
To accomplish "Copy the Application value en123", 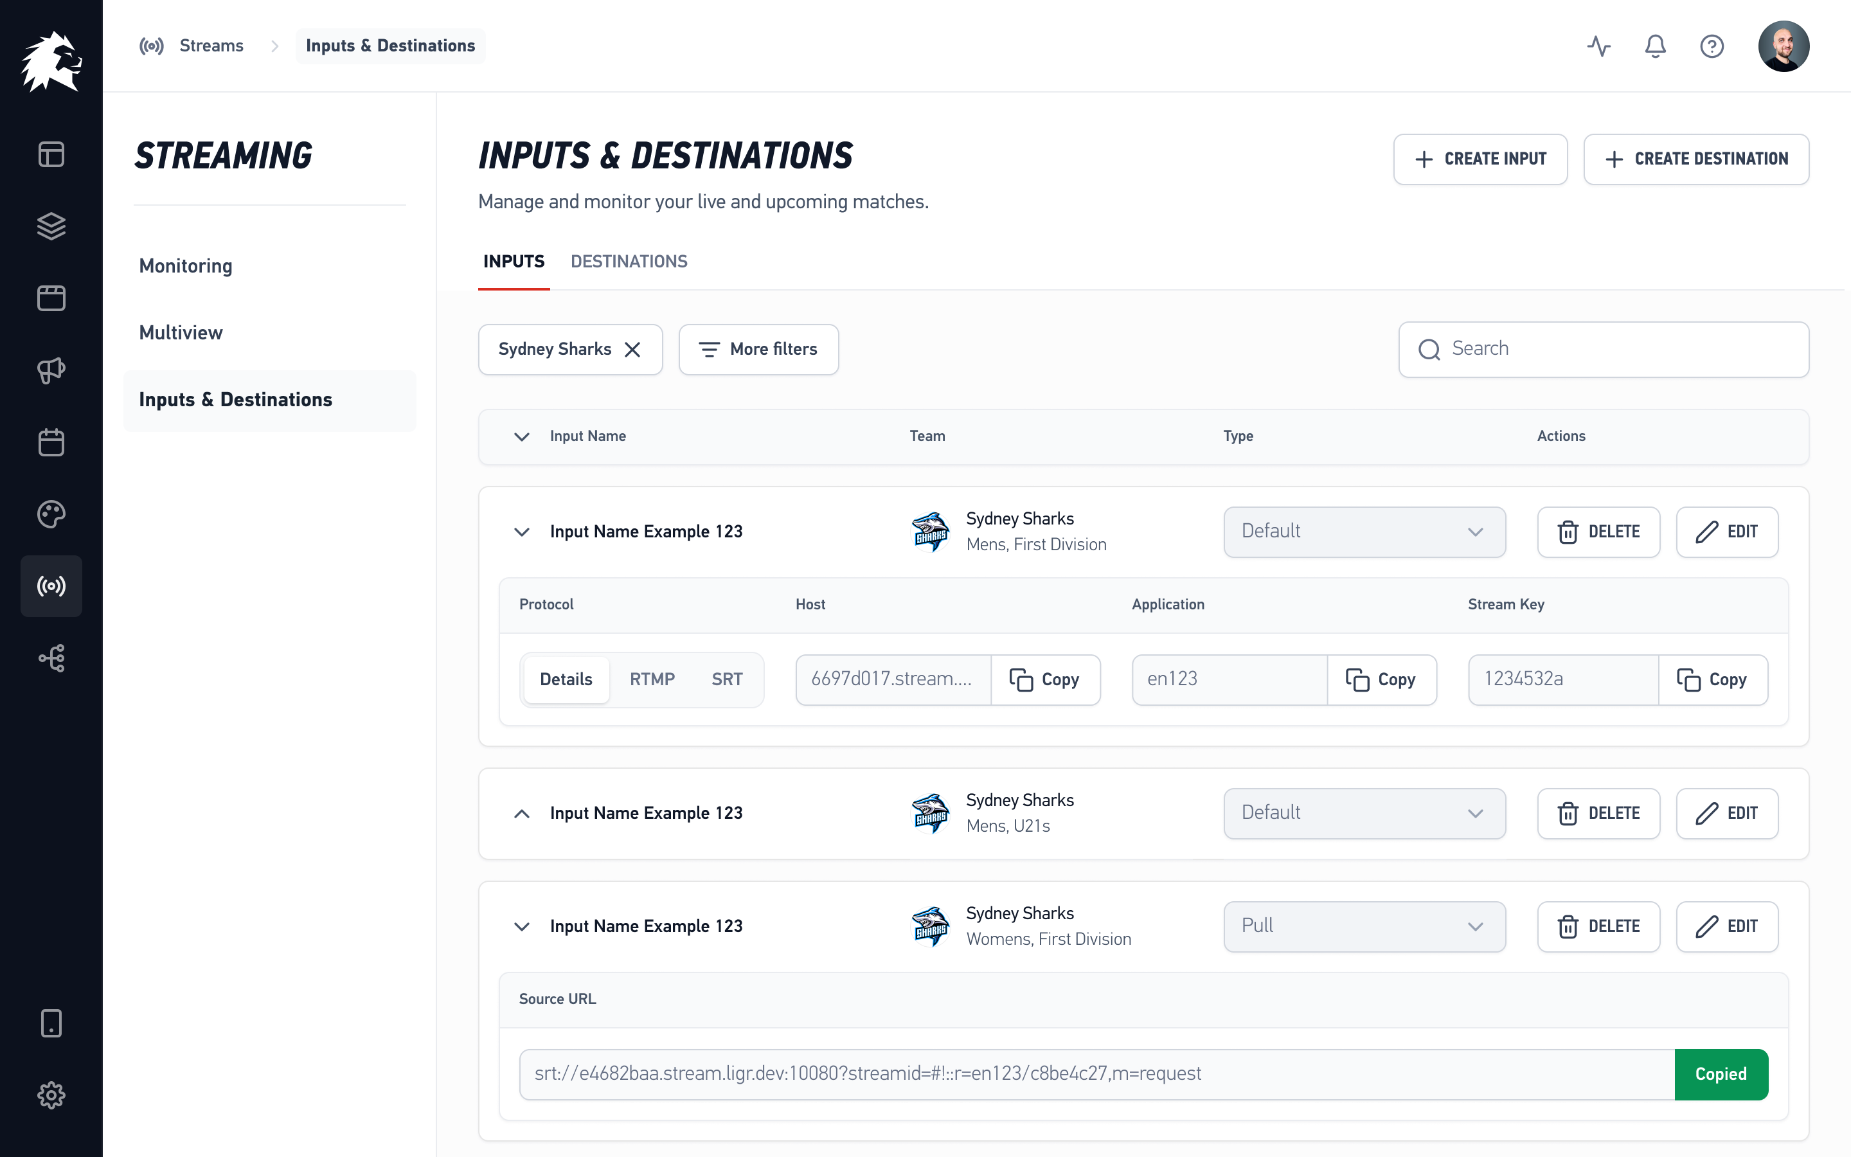I will [x=1381, y=679].
